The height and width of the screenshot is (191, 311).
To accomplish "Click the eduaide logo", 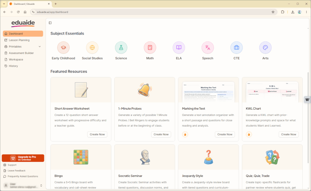I will coord(23,23).
